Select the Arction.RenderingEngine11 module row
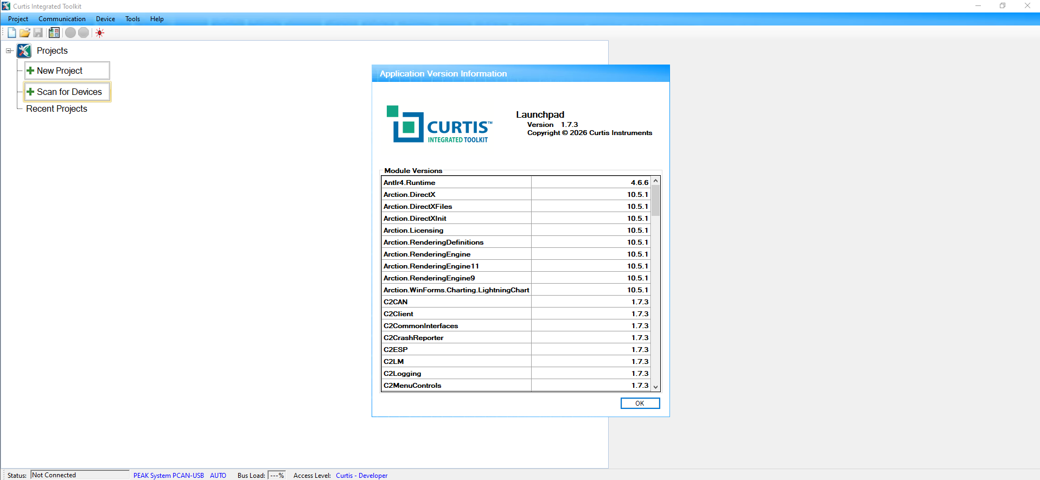The height and width of the screenshot is (480, 1040). pyautogui.click(x=516, y=266)
